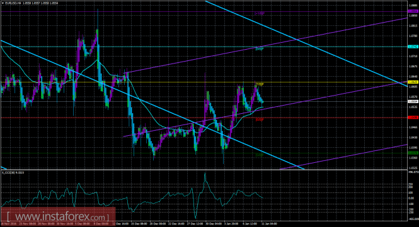Click the 27 Dec 12:00 time axis label
This screenshot has height=227, width=419.
(x=195, y=224)
